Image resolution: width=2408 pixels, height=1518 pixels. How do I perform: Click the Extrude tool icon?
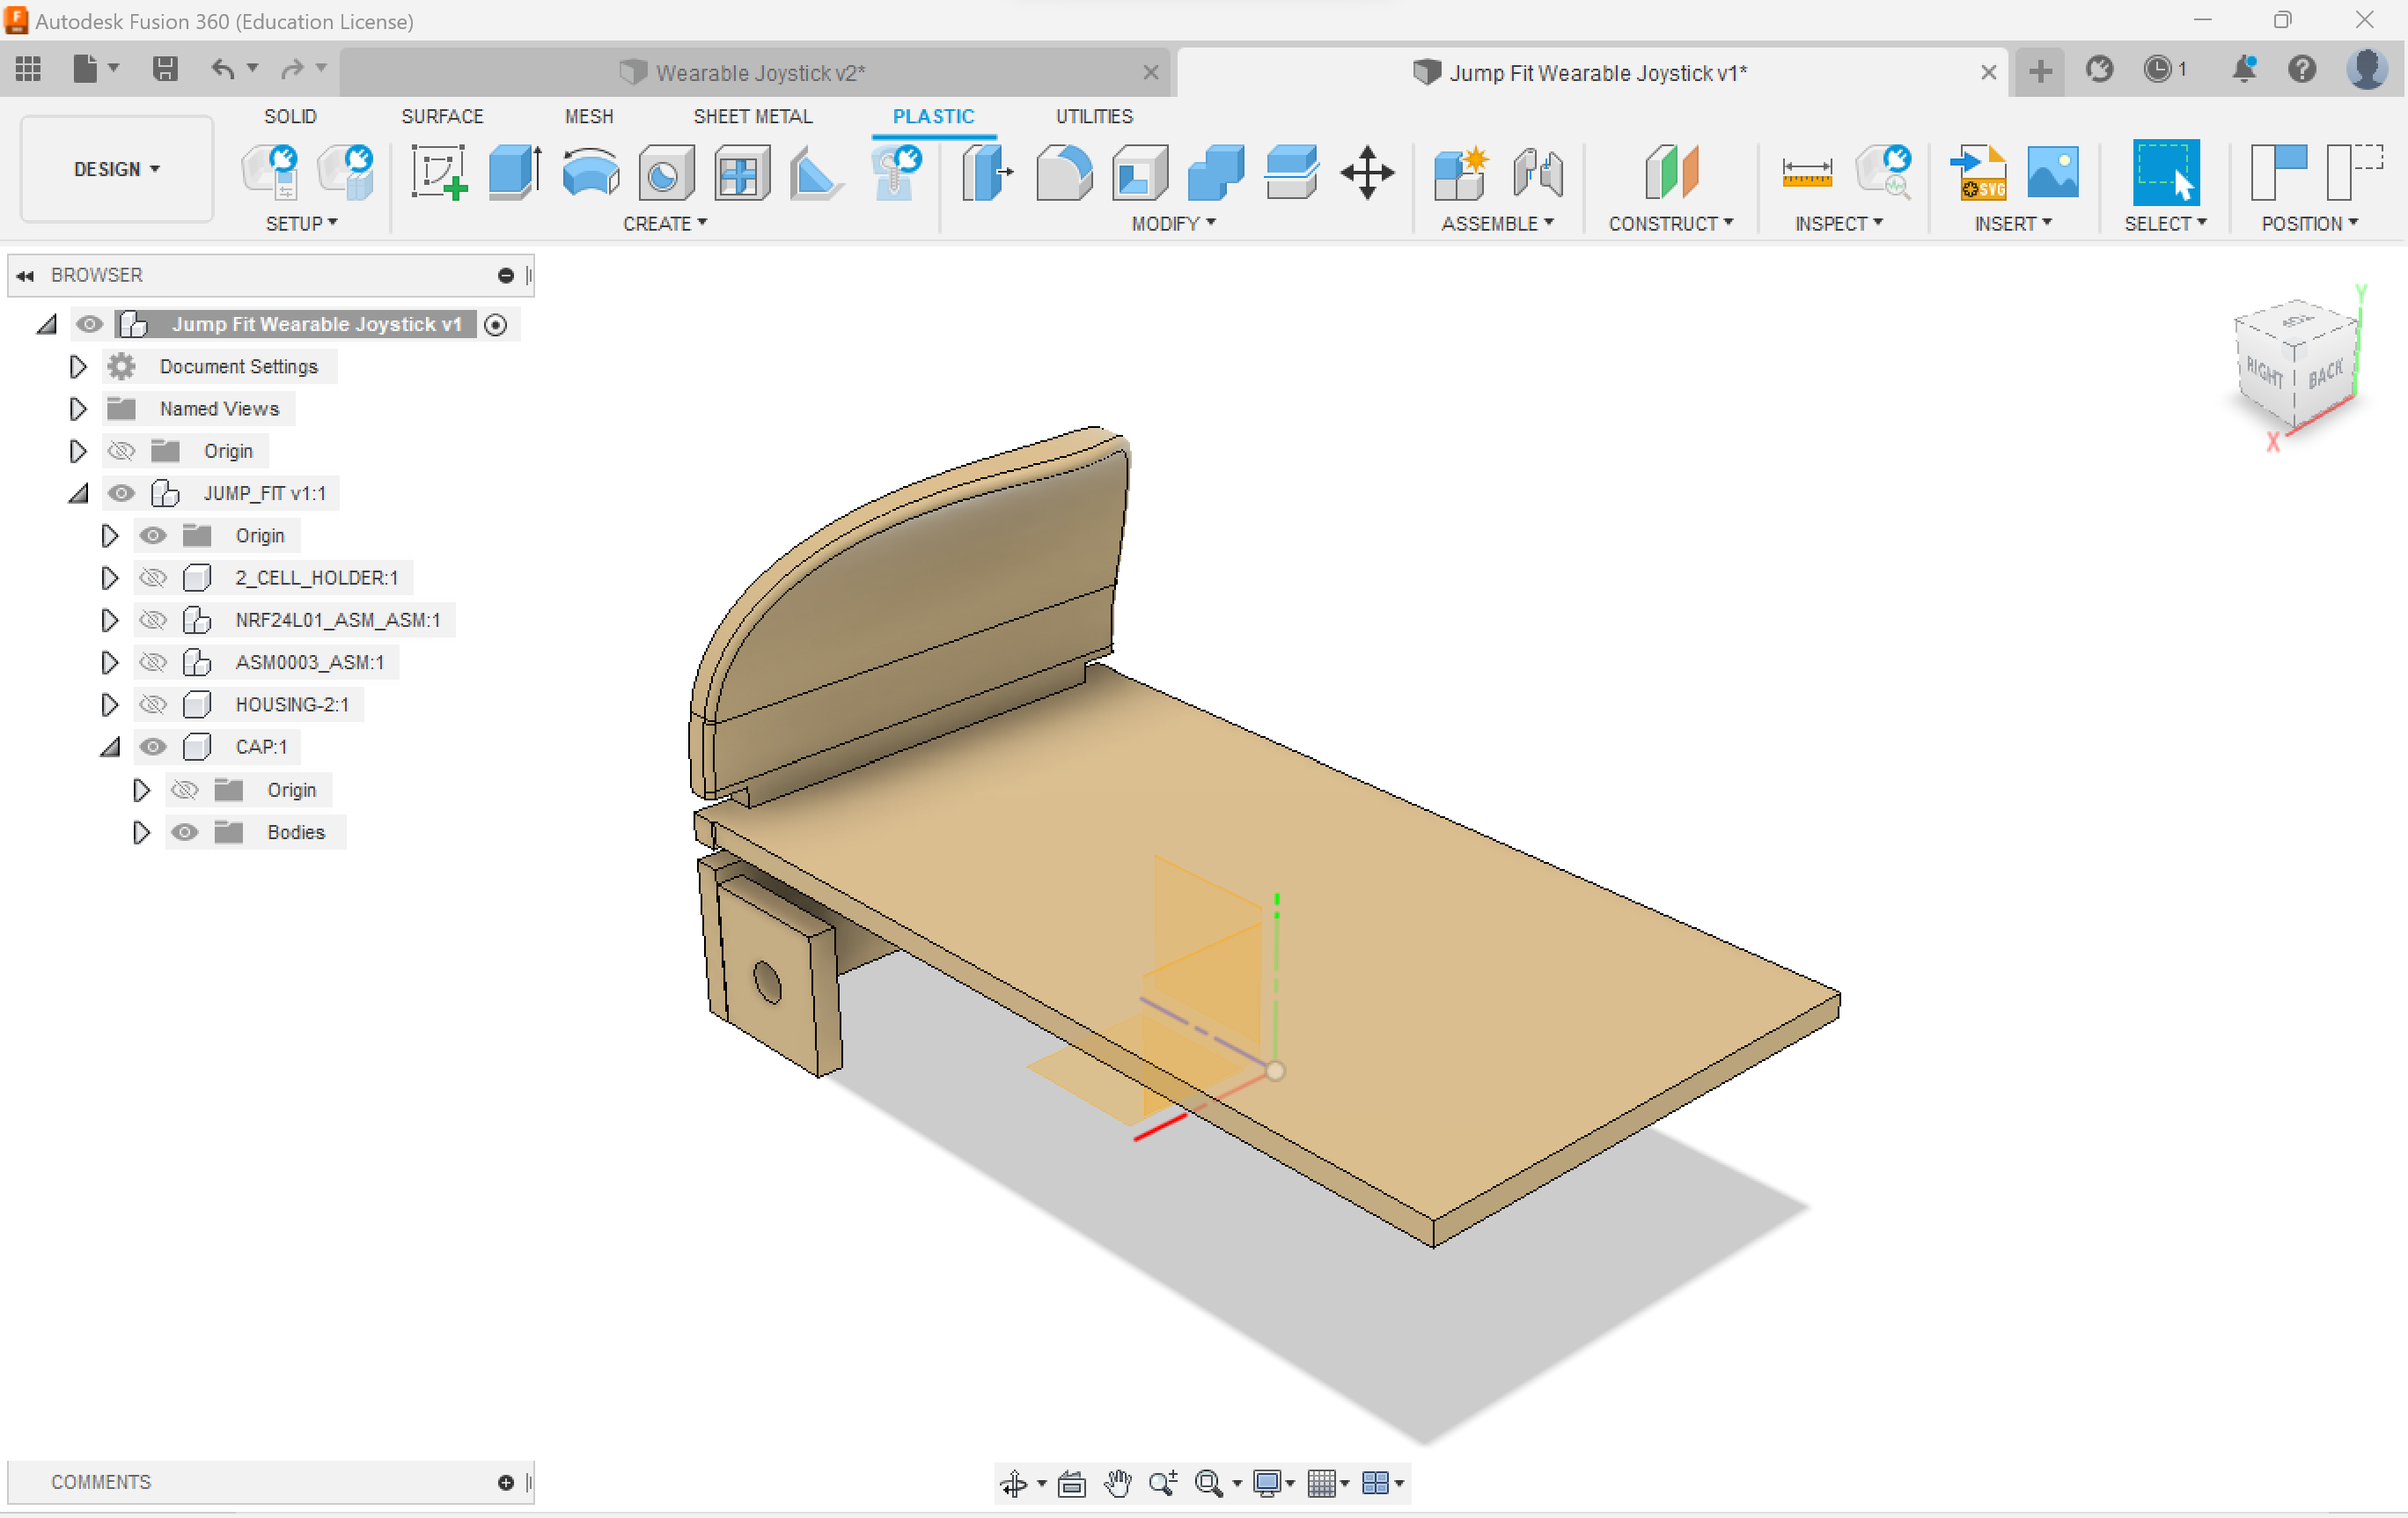514,172
